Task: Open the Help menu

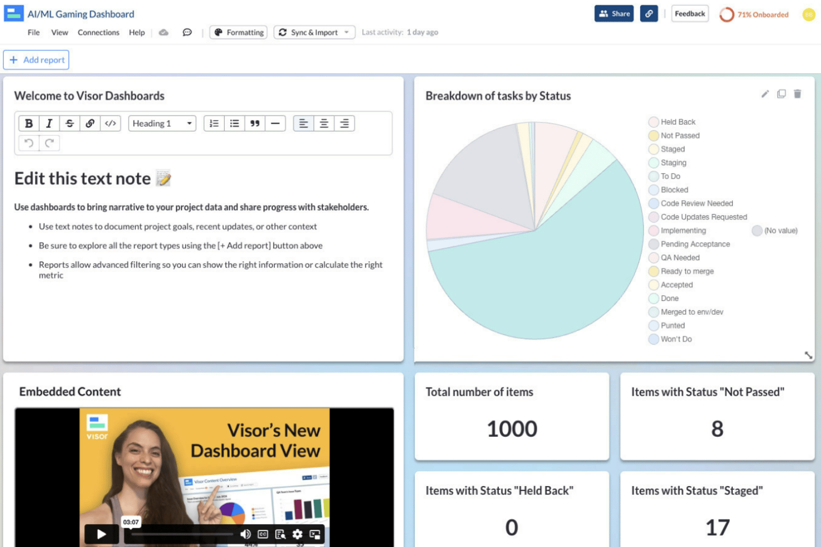Action: point(137,32)
